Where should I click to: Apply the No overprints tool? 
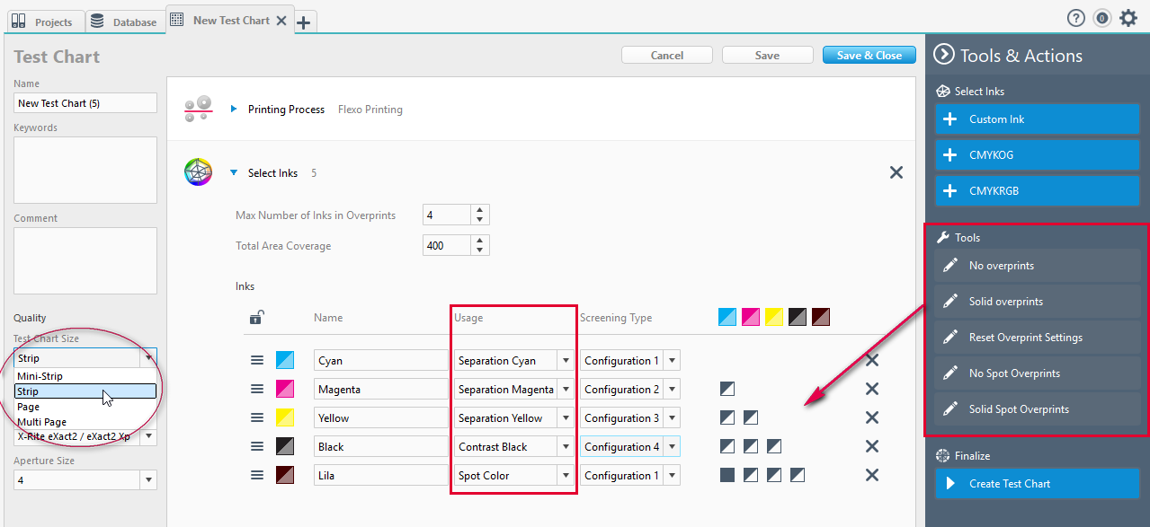coord(1038,266)
